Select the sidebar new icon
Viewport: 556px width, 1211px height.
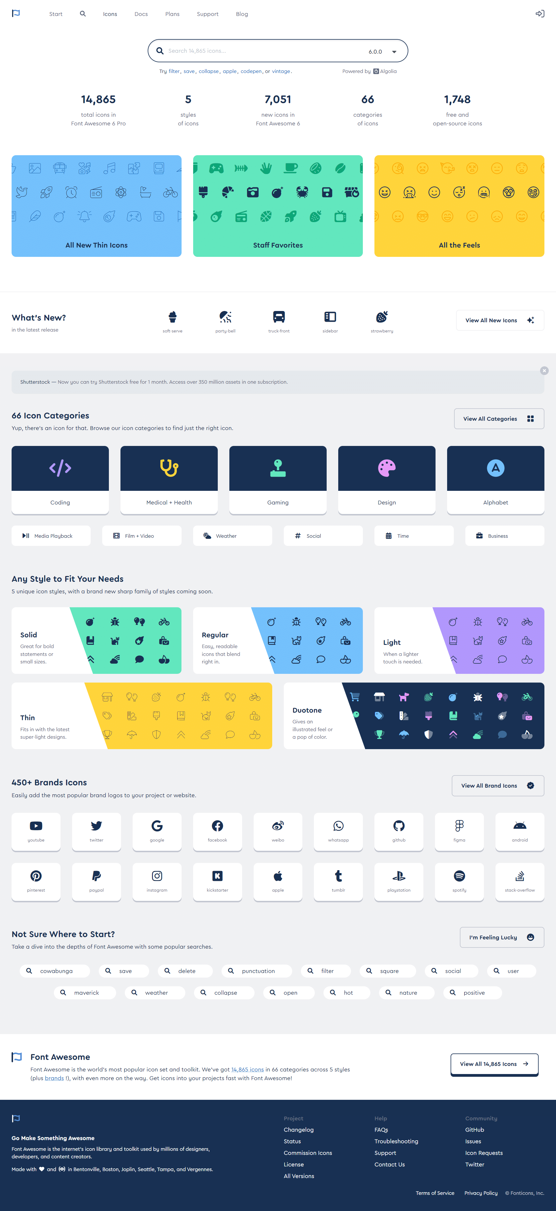tap(330, 321)
